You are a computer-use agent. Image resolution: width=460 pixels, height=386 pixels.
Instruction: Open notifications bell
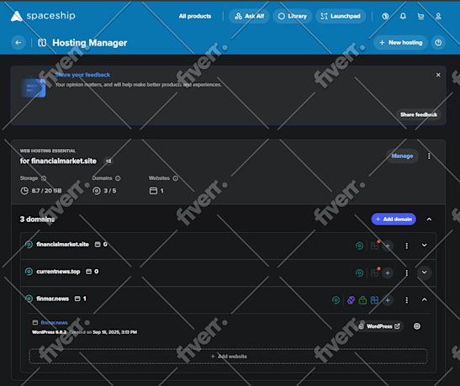tap(403, 16)
